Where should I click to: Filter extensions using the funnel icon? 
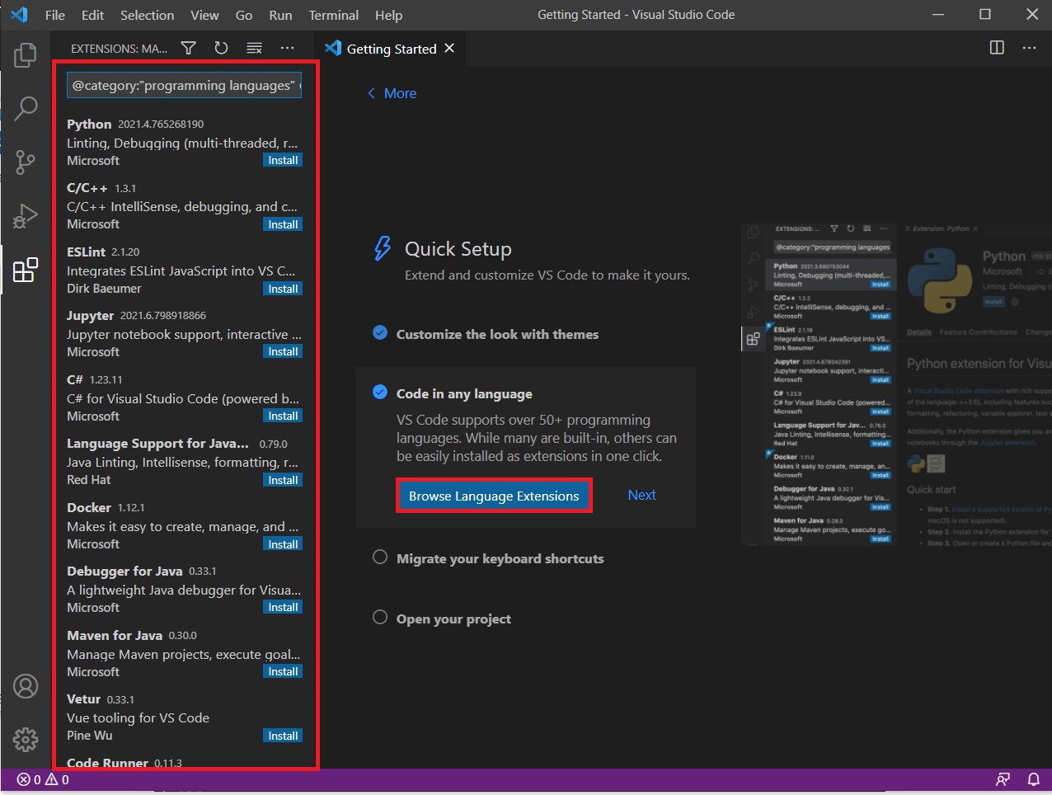(189, 48)
